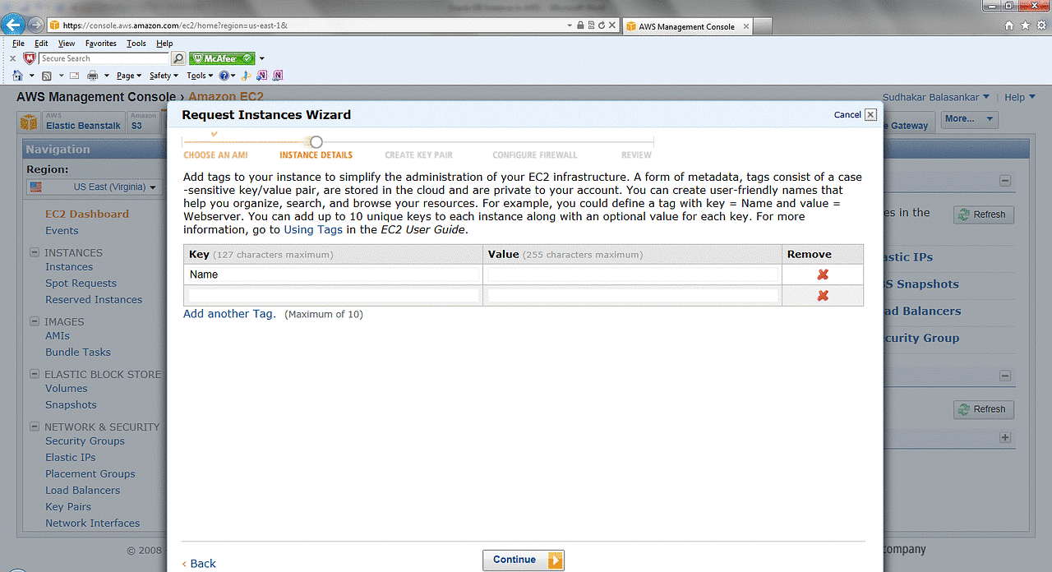Click the blue Help question-mark icon

tap(224, 76)
